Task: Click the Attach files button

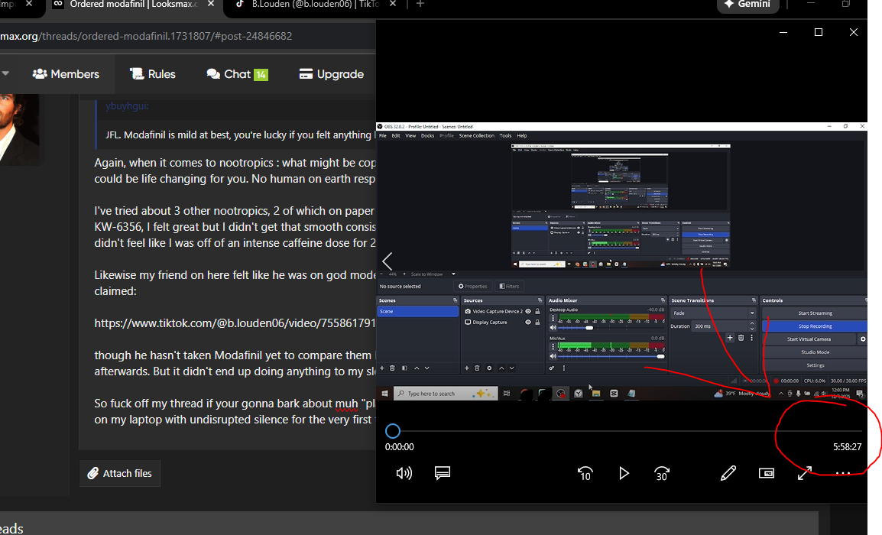Action: click(120, 474)
